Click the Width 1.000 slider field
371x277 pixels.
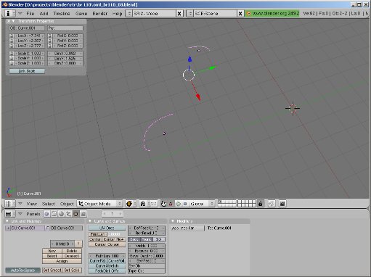click(147, 246)
